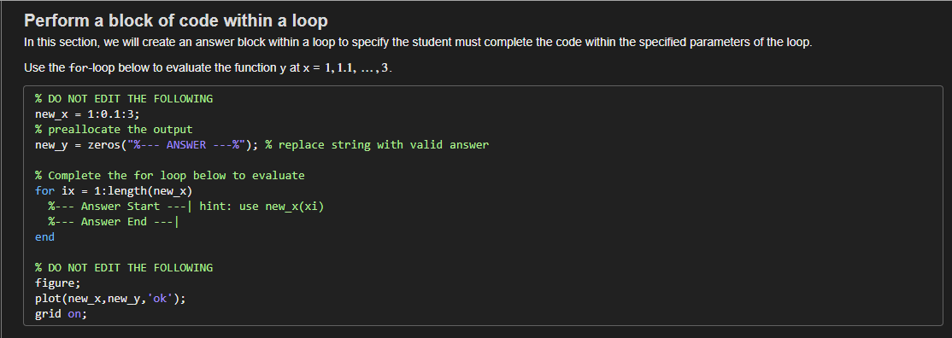Click the inline 'for' code in instructions
952x338 pixels.
point(77,68)
